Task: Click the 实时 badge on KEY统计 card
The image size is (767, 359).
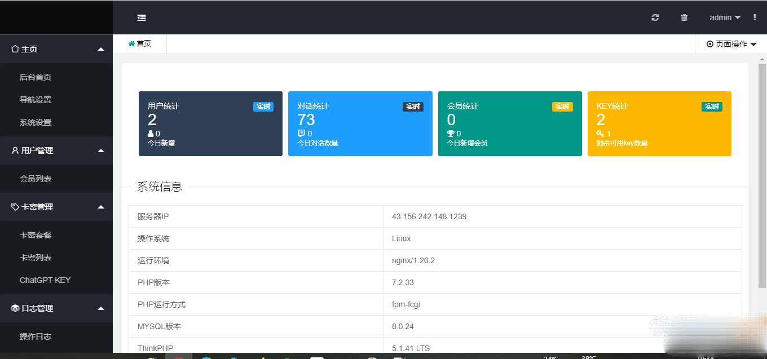Action: pyautogui.click(x=712, y=107)
